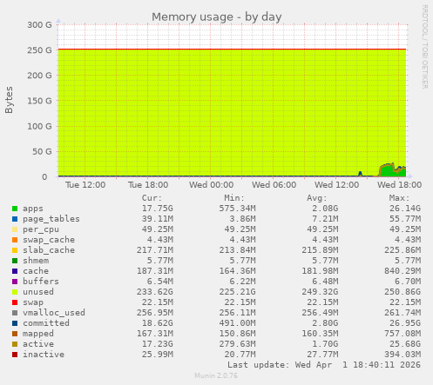This screenshot has width=433, height=385.
Task: Click the 'Memory usage - by day' title
Action: tap(217, 17)
